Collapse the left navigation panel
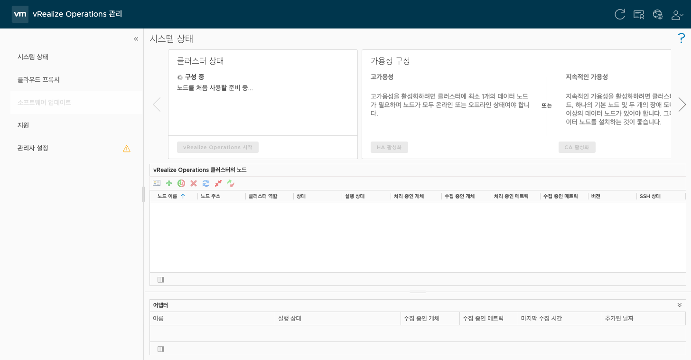Viewport: 691px width, 360px height. tap(136, 39)
